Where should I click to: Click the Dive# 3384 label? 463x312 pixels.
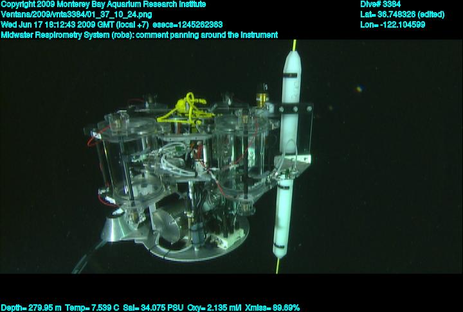click(380, 4)
